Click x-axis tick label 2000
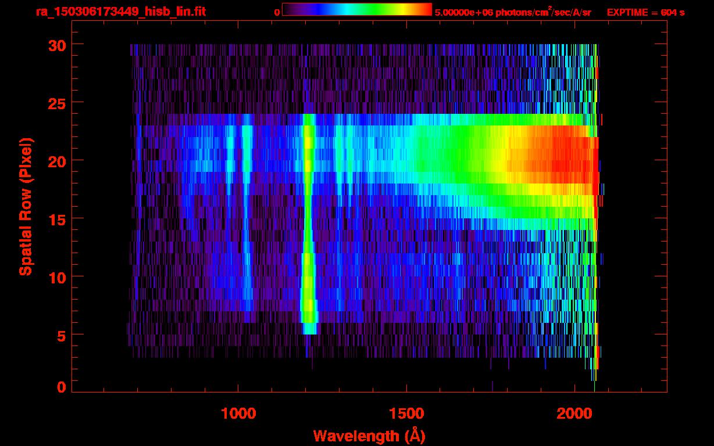714x446 pixels. pos(574,413)
